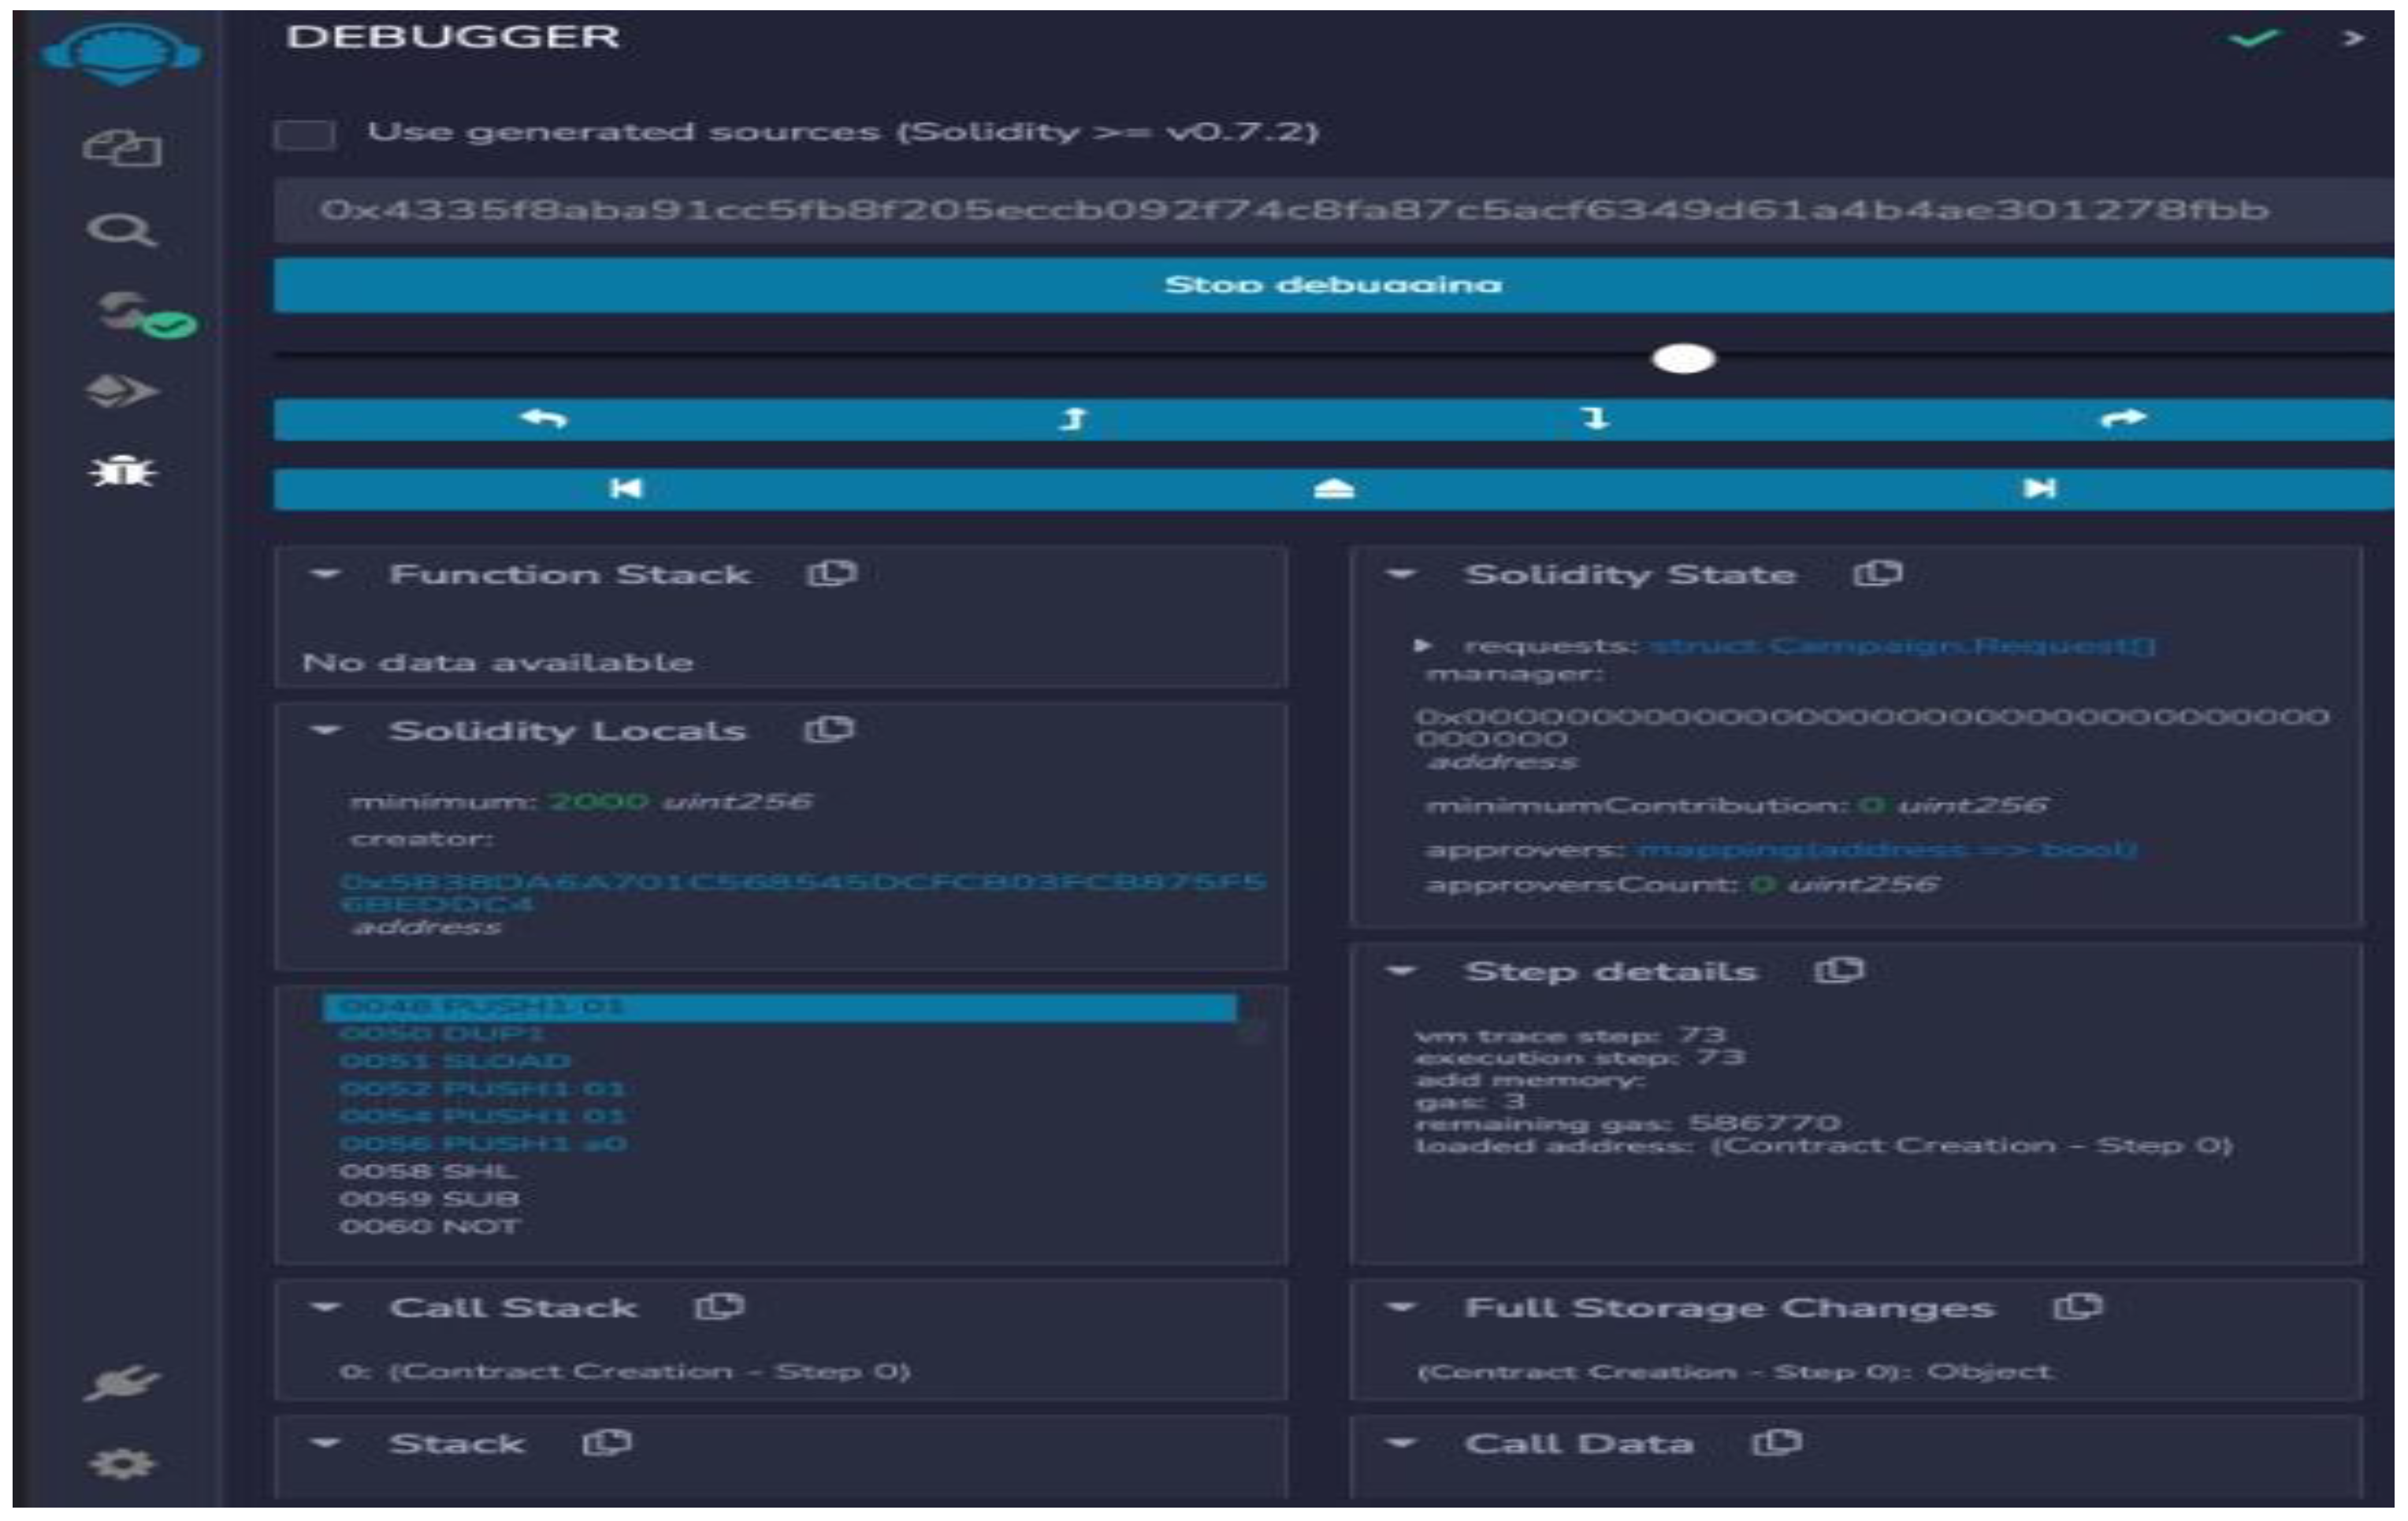Copy Step details panel contents
This screenshot has height=1521, width=2408.
(x=1838, y=970)
